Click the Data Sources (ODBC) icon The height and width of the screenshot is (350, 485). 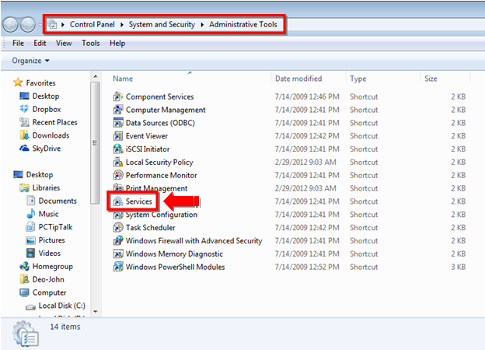point(118,123)
